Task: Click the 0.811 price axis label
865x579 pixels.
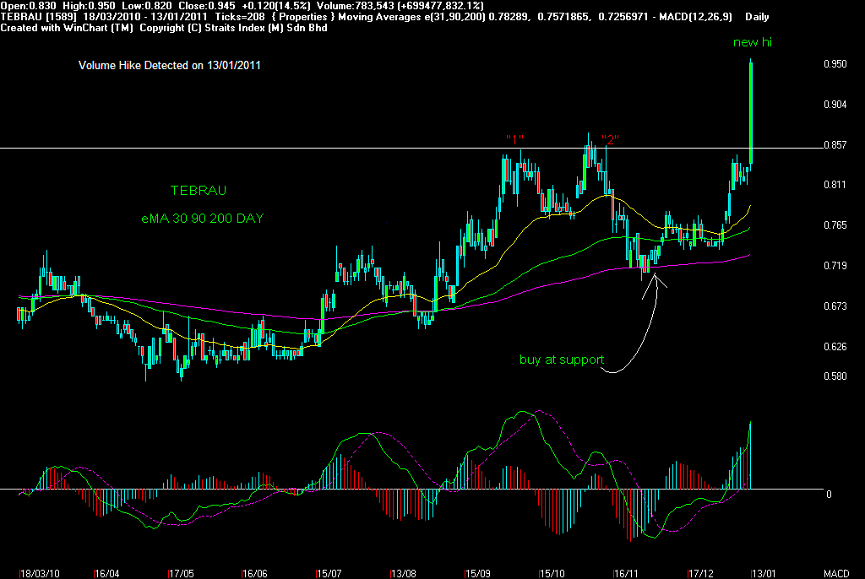Action: tap(835, 185)
